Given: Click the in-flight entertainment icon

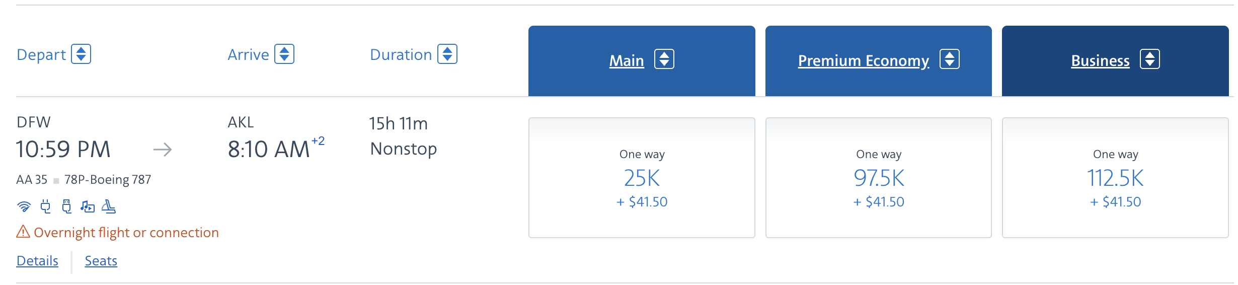Looking at the screenshot, I should pos(88,206).
